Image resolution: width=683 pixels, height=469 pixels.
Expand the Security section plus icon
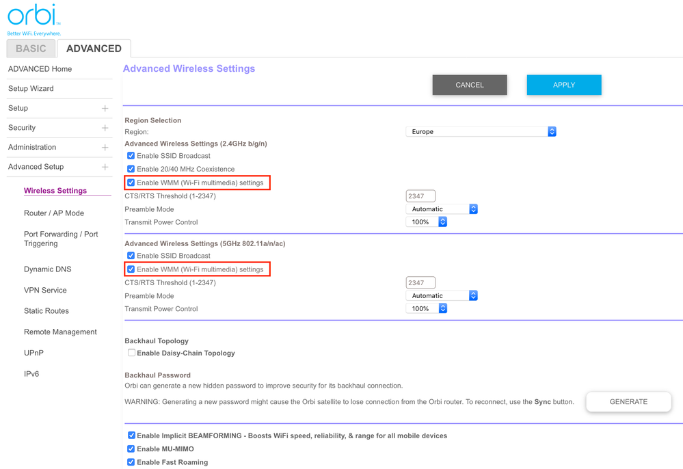105,128
